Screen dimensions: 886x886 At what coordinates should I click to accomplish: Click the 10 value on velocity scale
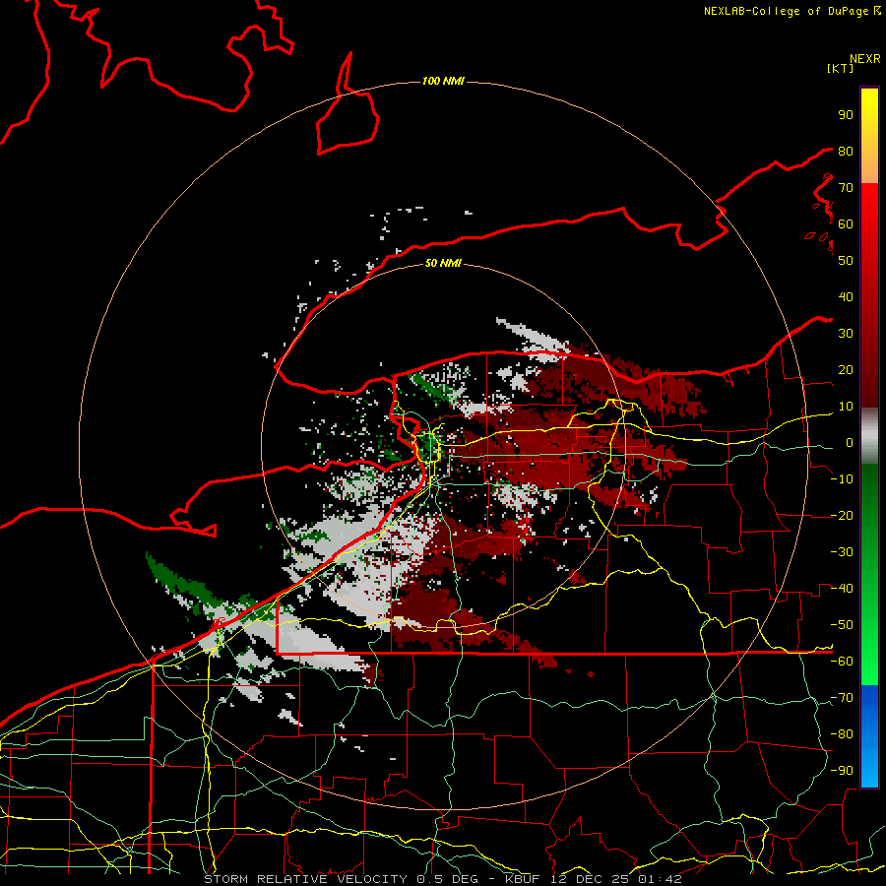[x=846, y=407]
